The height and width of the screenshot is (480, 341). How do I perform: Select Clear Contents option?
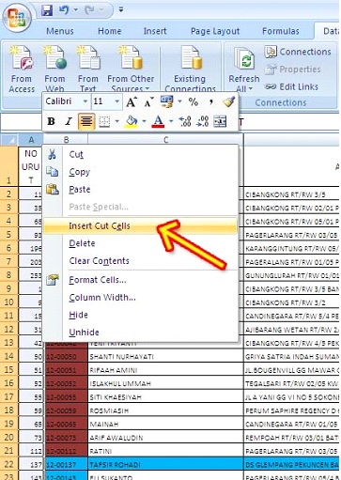click(x=140, y=261)
